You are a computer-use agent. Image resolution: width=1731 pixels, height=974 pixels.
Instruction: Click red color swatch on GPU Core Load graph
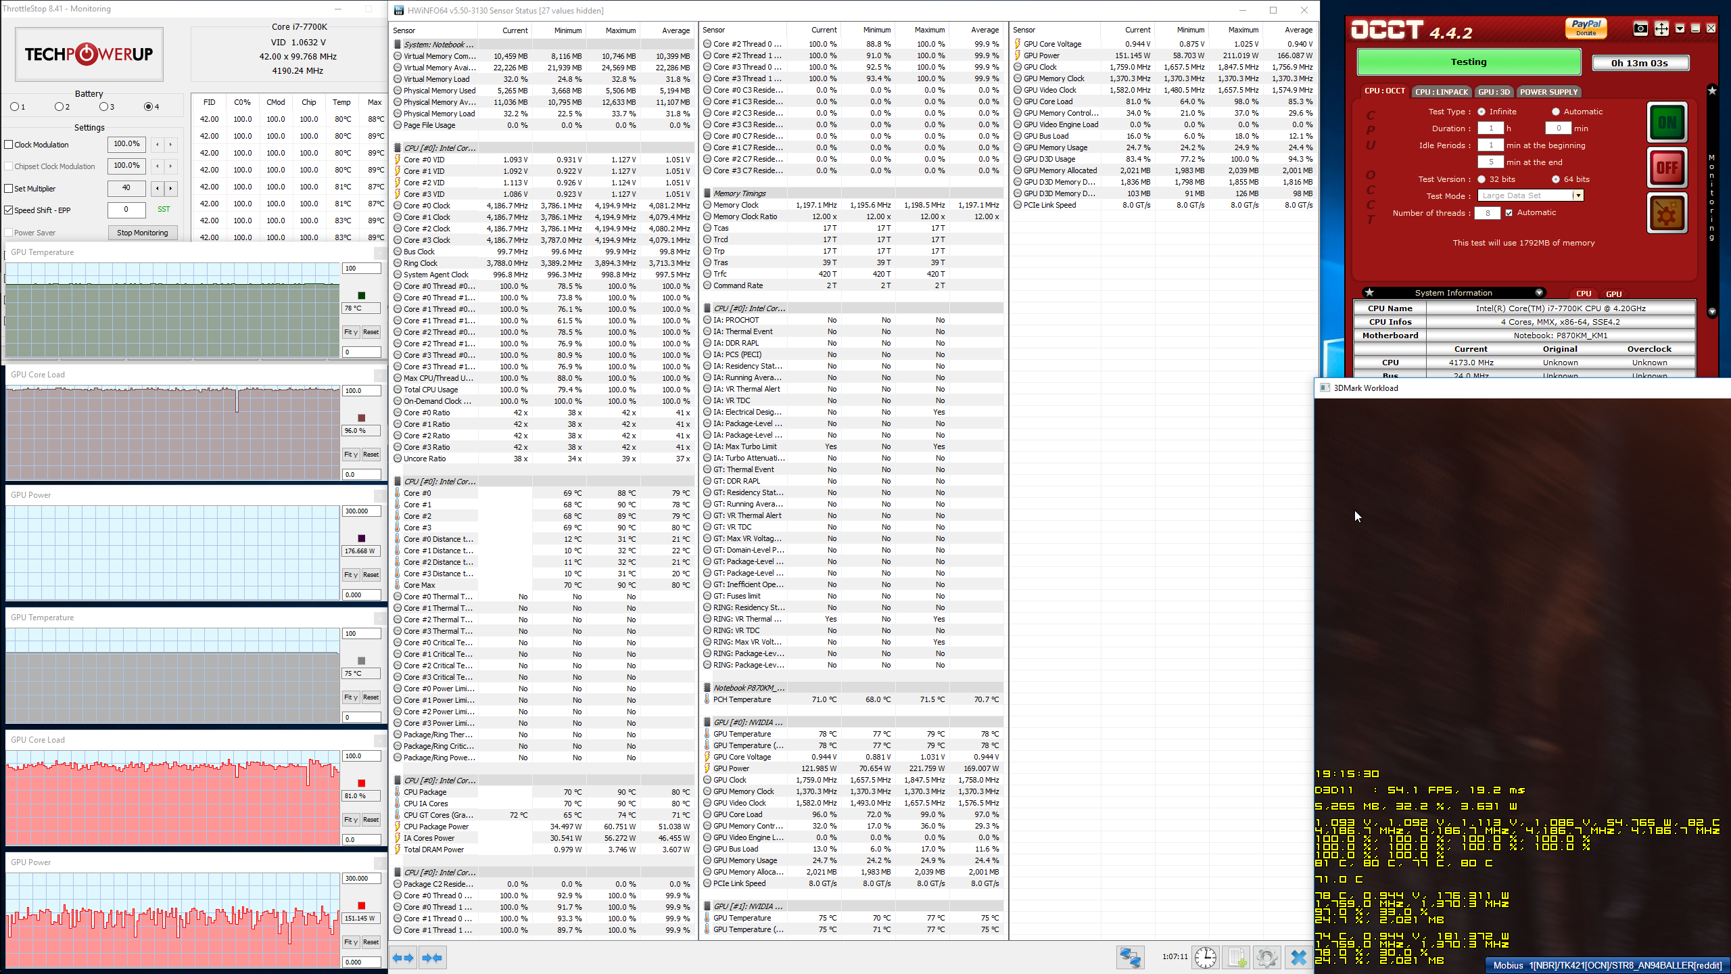(361, 783)
